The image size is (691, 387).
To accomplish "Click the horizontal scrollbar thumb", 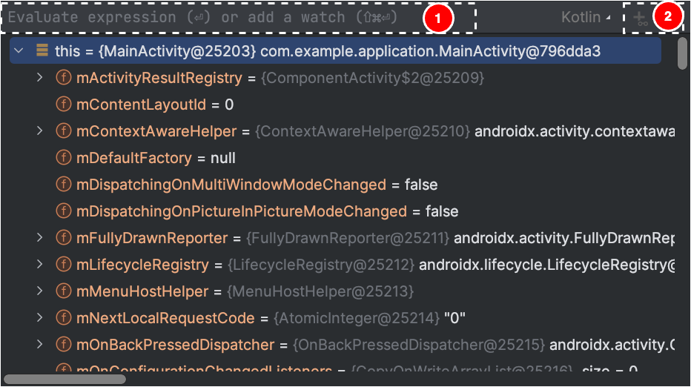I will [65, 379].
